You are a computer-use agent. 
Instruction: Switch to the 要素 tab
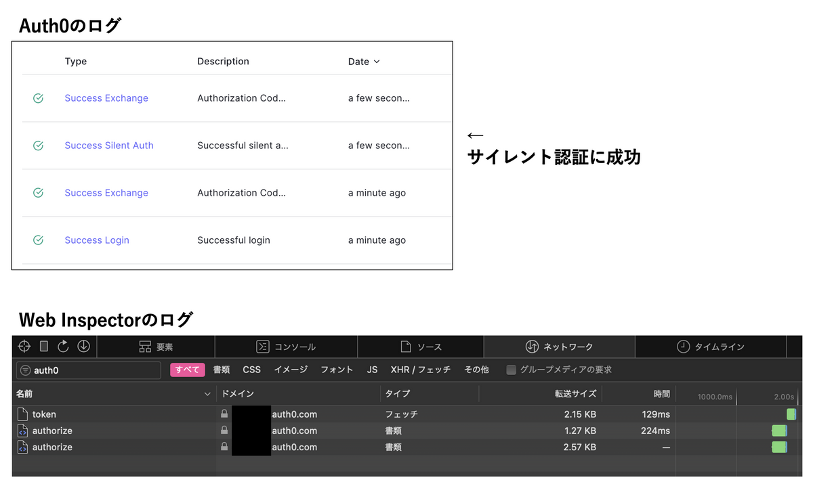(x=156, y=347)
